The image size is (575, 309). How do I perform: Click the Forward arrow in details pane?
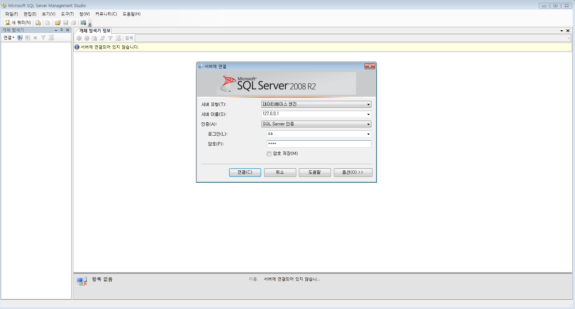click(87, 38)
